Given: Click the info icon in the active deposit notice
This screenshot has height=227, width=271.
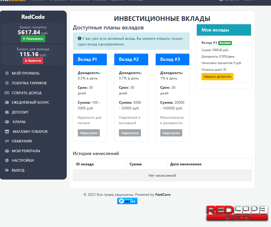Looking at the screenshot, I should tap(79, 38).
